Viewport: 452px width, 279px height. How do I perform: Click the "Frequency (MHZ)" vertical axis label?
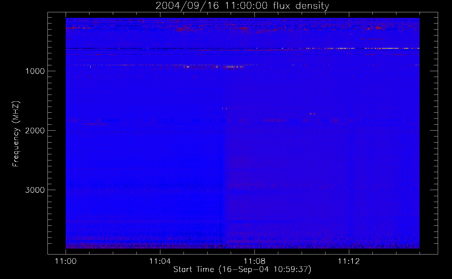16,134
